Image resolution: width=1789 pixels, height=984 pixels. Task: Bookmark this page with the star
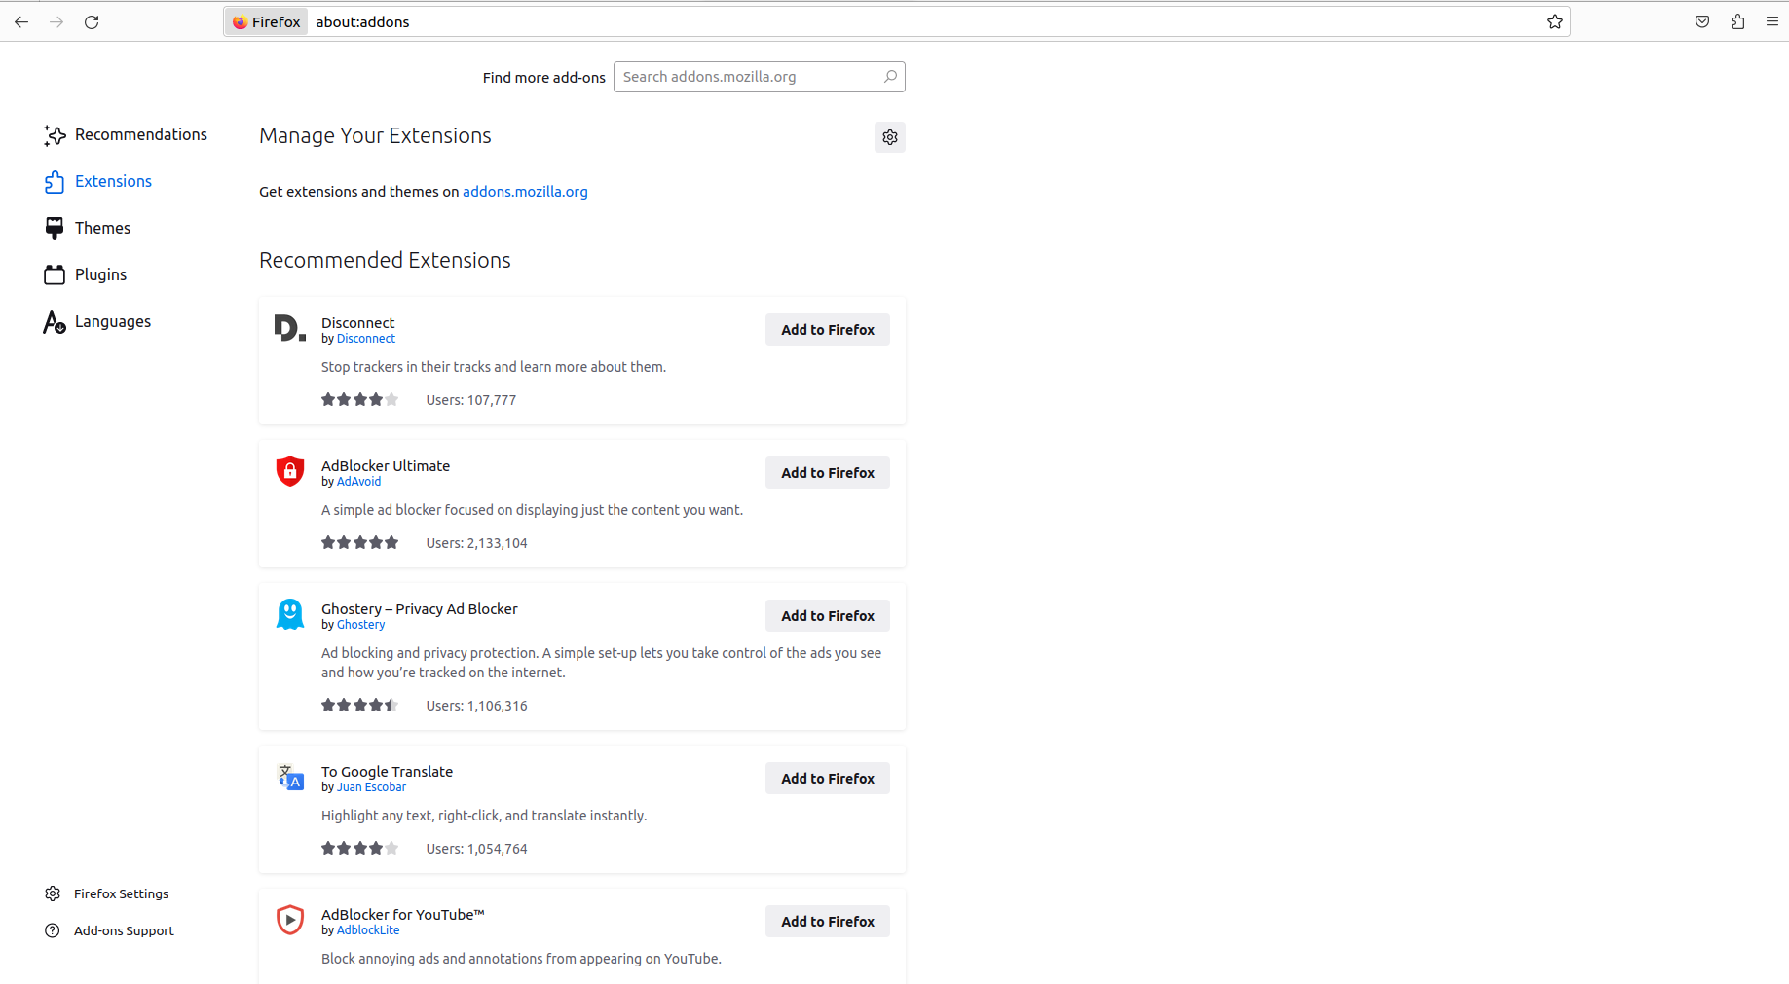pyautogui.click(x=1555, y=20)
